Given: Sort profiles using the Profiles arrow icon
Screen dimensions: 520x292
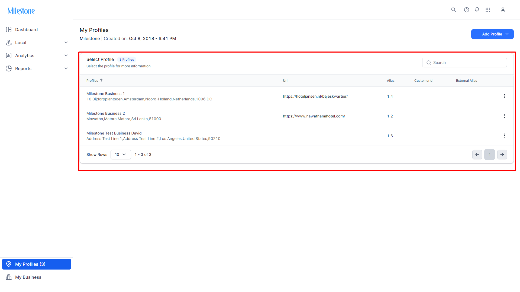Looking at the screenshot, I should click(x=101, y=80).
